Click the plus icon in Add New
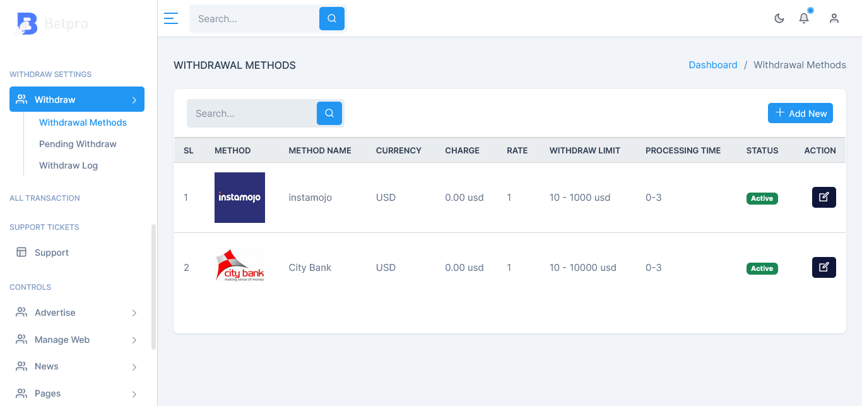This screenshot has width=862, height=406. 780,112
